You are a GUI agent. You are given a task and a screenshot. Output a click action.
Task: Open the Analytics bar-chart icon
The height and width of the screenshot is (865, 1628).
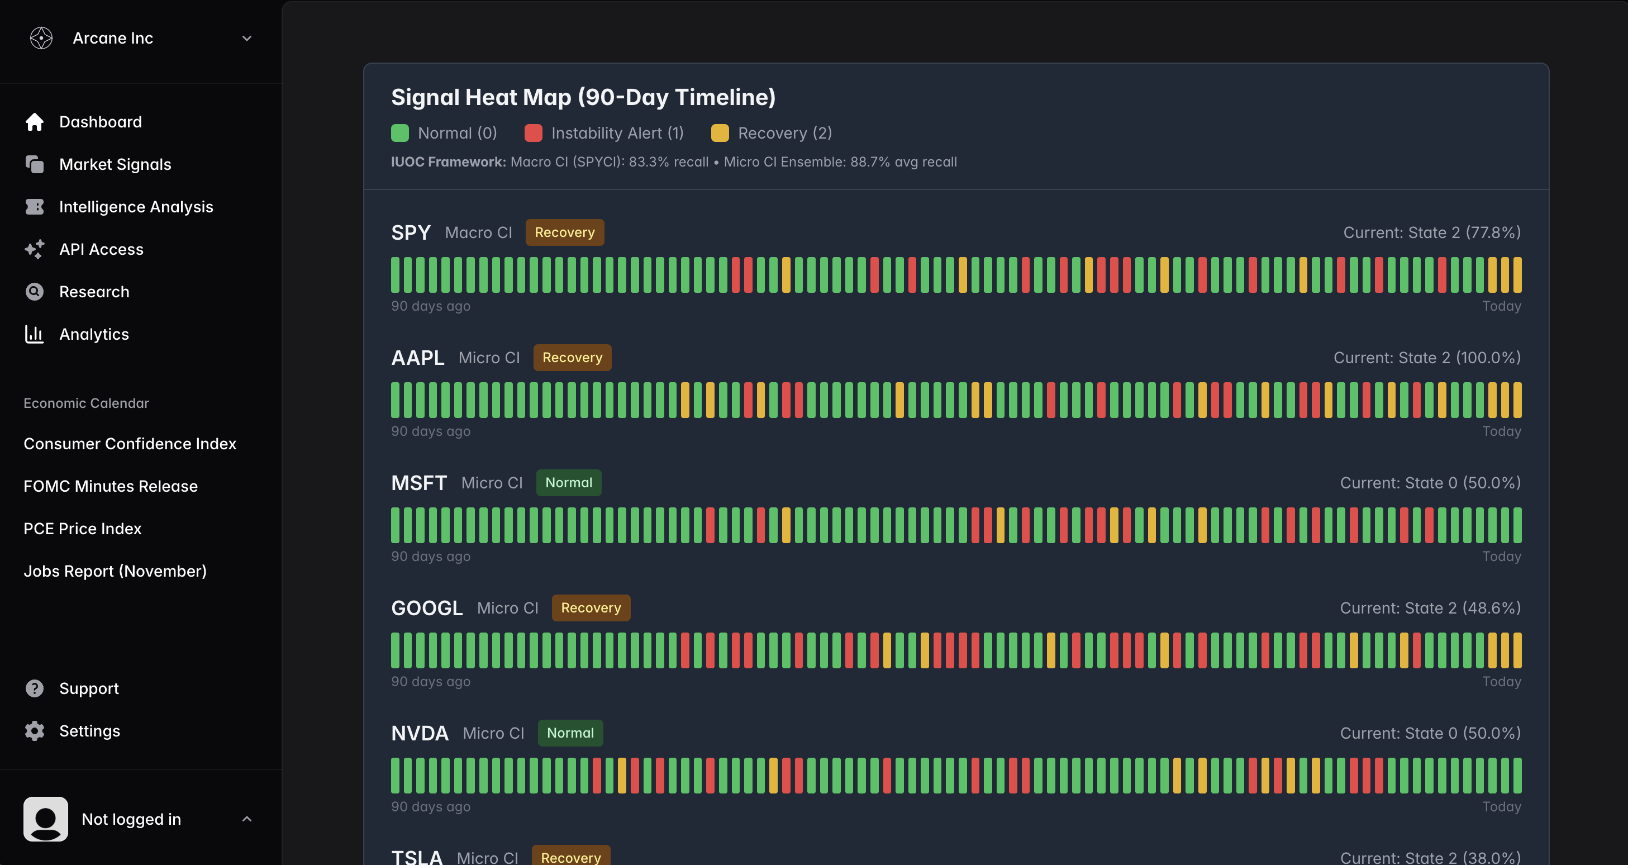(x=35, y=334)
